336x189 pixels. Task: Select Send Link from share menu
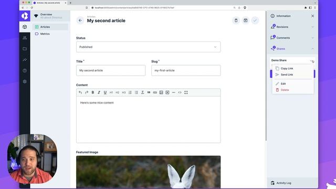point(293,75)
